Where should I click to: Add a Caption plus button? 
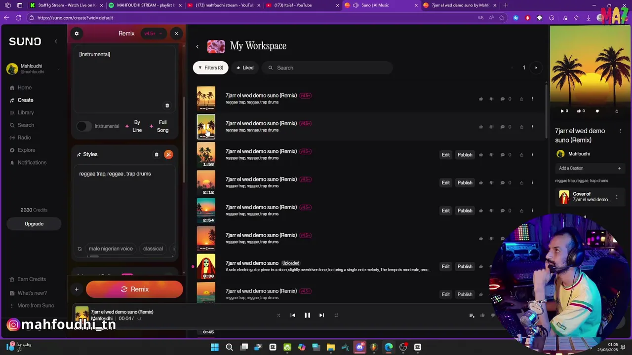pos(619,168)
